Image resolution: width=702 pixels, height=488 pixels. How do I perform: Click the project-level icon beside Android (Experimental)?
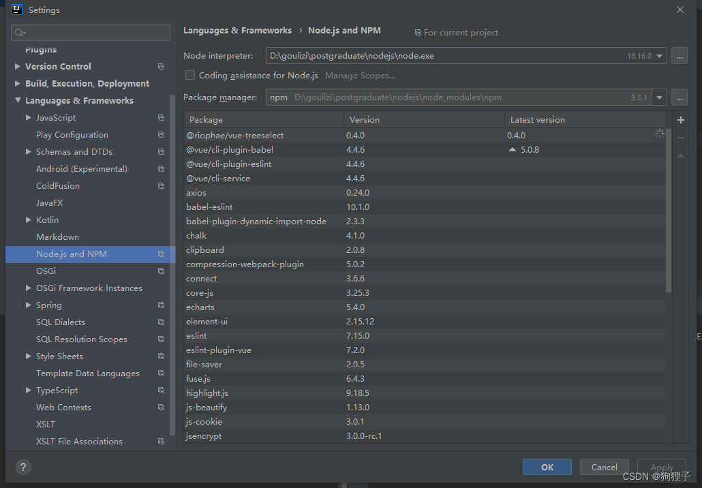tap(161, 169)
